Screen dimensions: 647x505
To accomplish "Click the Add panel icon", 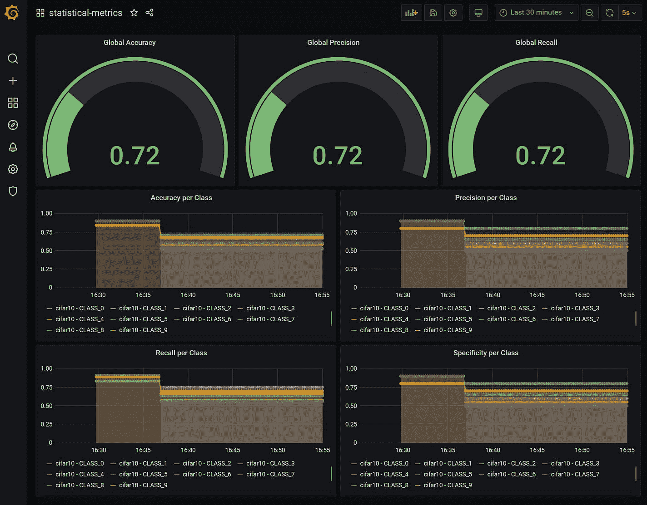I will coord(412,13).
